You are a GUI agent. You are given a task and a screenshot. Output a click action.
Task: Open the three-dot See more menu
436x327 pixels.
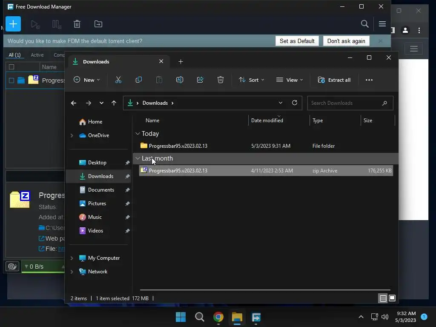[x=369, y=80]
